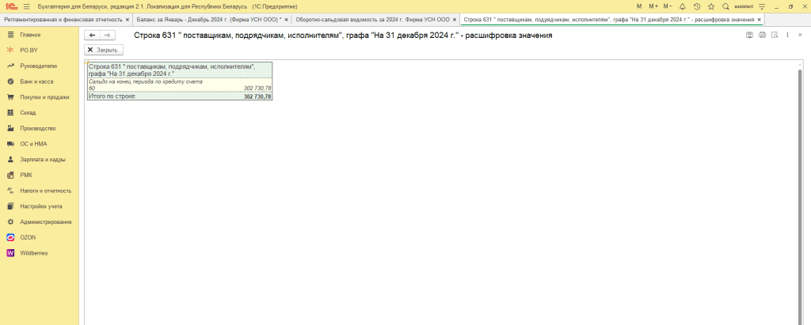Print the report via printer icon
Image resolution: width=811 pixels, height=325 pixels.
(x=762, y=35)
